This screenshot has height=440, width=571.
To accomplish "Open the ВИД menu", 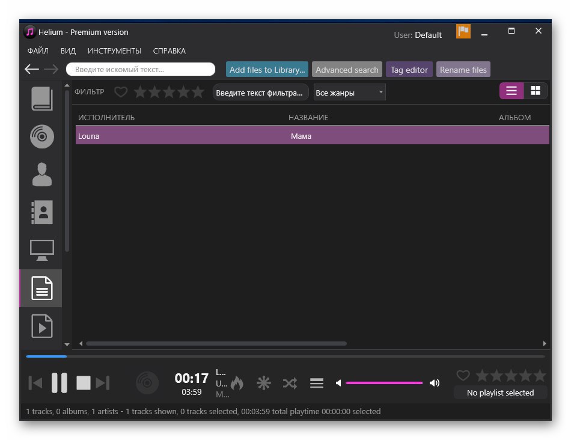I will (x=68, y=50).
